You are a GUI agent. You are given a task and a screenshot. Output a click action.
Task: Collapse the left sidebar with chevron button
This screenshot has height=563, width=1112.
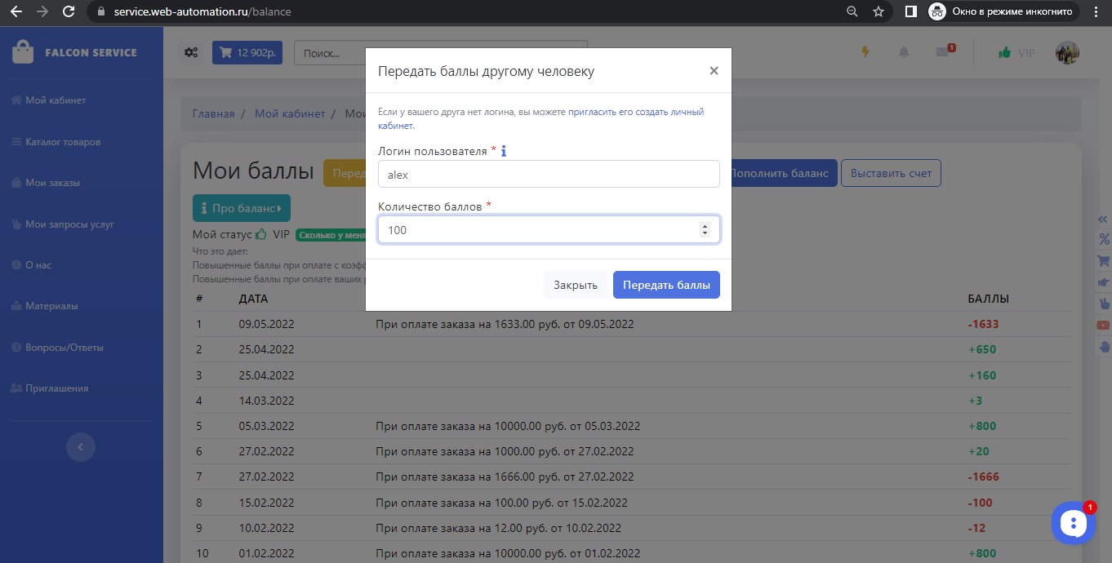click(80, 446)
